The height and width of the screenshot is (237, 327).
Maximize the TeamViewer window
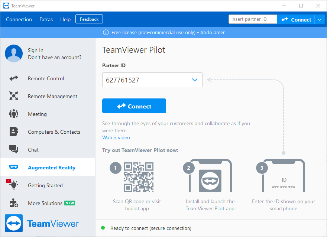pyautogui.click(x=301, y=6)
